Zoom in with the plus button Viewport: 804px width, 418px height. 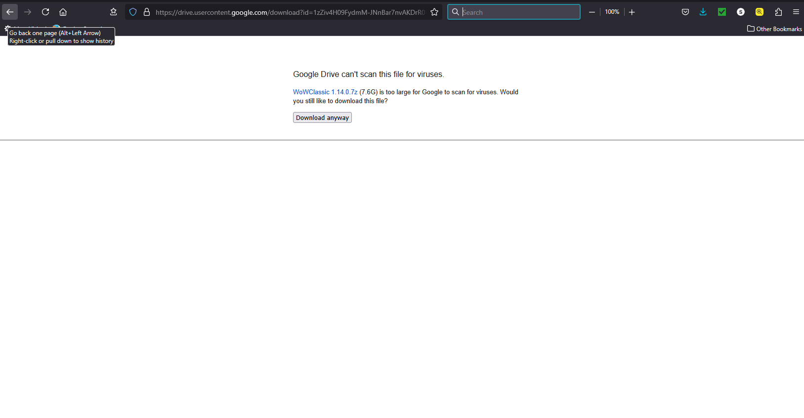point(632,12)
